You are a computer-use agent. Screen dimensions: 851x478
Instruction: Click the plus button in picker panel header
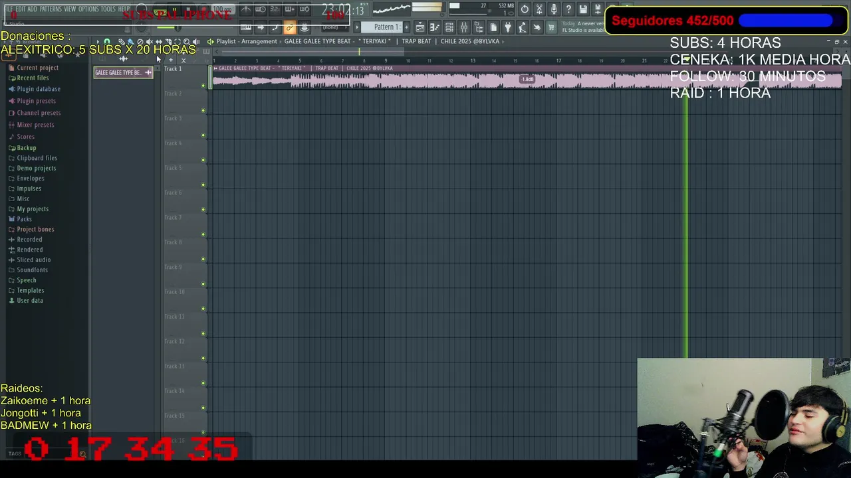click(x=171, y=60)
